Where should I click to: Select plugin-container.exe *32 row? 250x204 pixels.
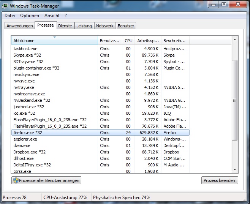coord(100,68)
